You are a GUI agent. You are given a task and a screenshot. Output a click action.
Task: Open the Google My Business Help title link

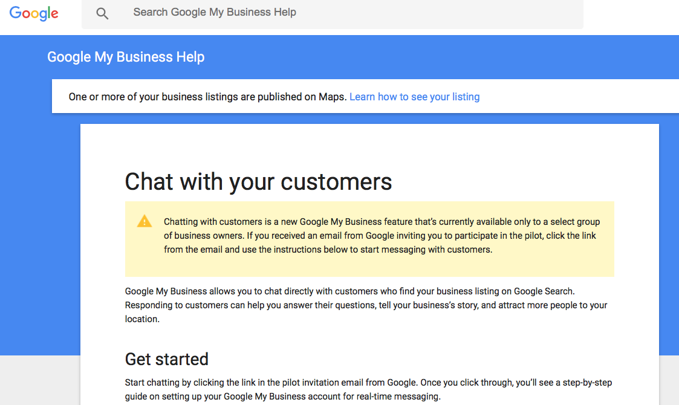pyautogui.click(x=126, y=57)
